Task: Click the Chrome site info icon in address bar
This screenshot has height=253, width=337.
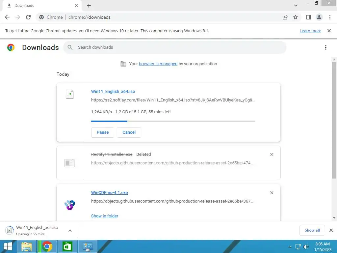Action: pos(41,17)
